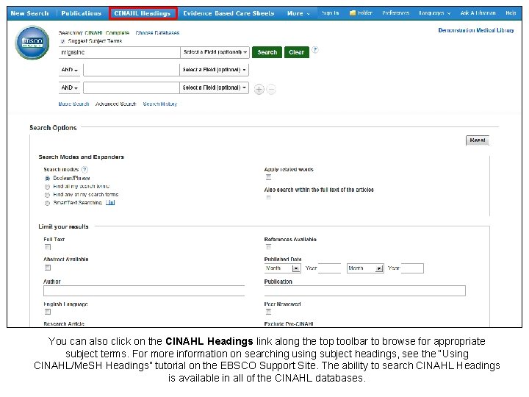Open Ask A Librarian

click(478, 12)
